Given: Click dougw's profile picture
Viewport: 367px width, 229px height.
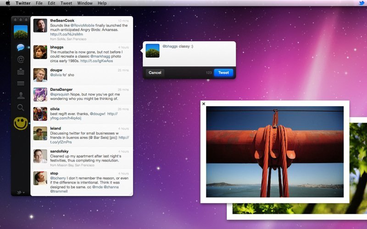Looking at the screenshot, I should [40, 75].
